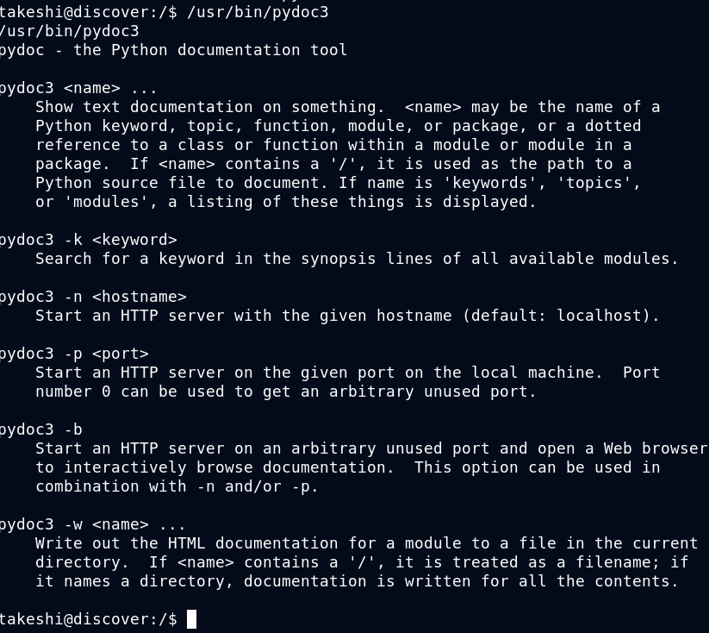Click the echoed '/usr/bin/pydoc3' output line

[x=69, y=31]
